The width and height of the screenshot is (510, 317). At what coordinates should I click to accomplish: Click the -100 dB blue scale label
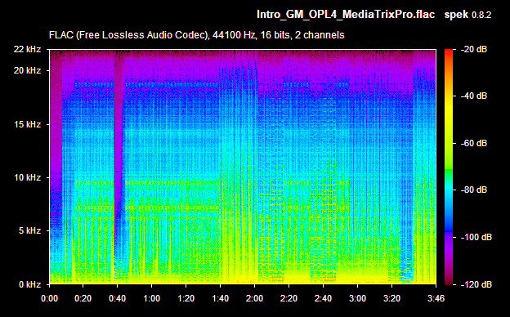(x=476, y=238)
